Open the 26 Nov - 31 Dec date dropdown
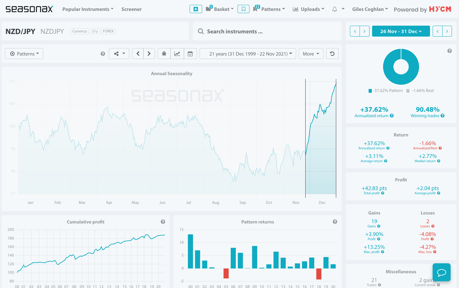 pyautogui.click(x=401, y=31)
